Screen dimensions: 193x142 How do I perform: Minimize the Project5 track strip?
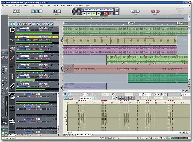coord(56,28)
